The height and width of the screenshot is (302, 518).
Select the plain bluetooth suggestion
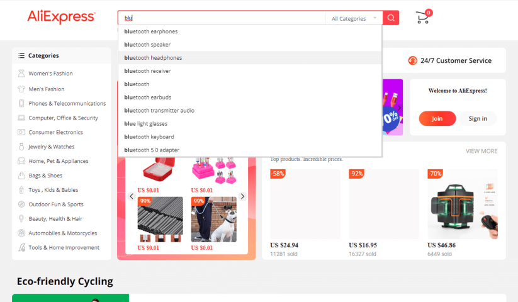pyautogui.click(x=250, y=84)
